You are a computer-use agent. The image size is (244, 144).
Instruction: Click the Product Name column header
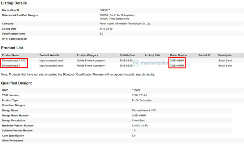pos(10,55)
